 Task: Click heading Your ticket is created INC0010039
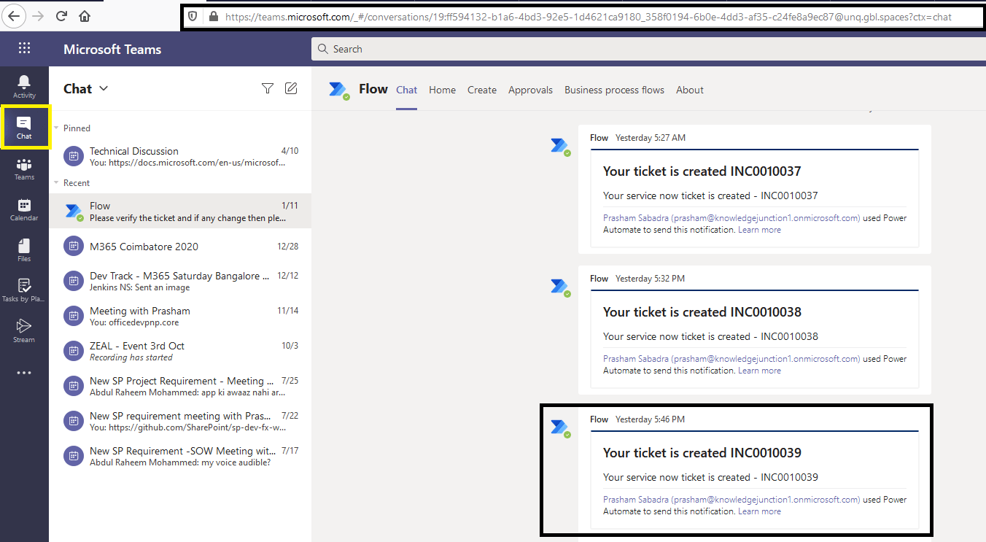702,453
